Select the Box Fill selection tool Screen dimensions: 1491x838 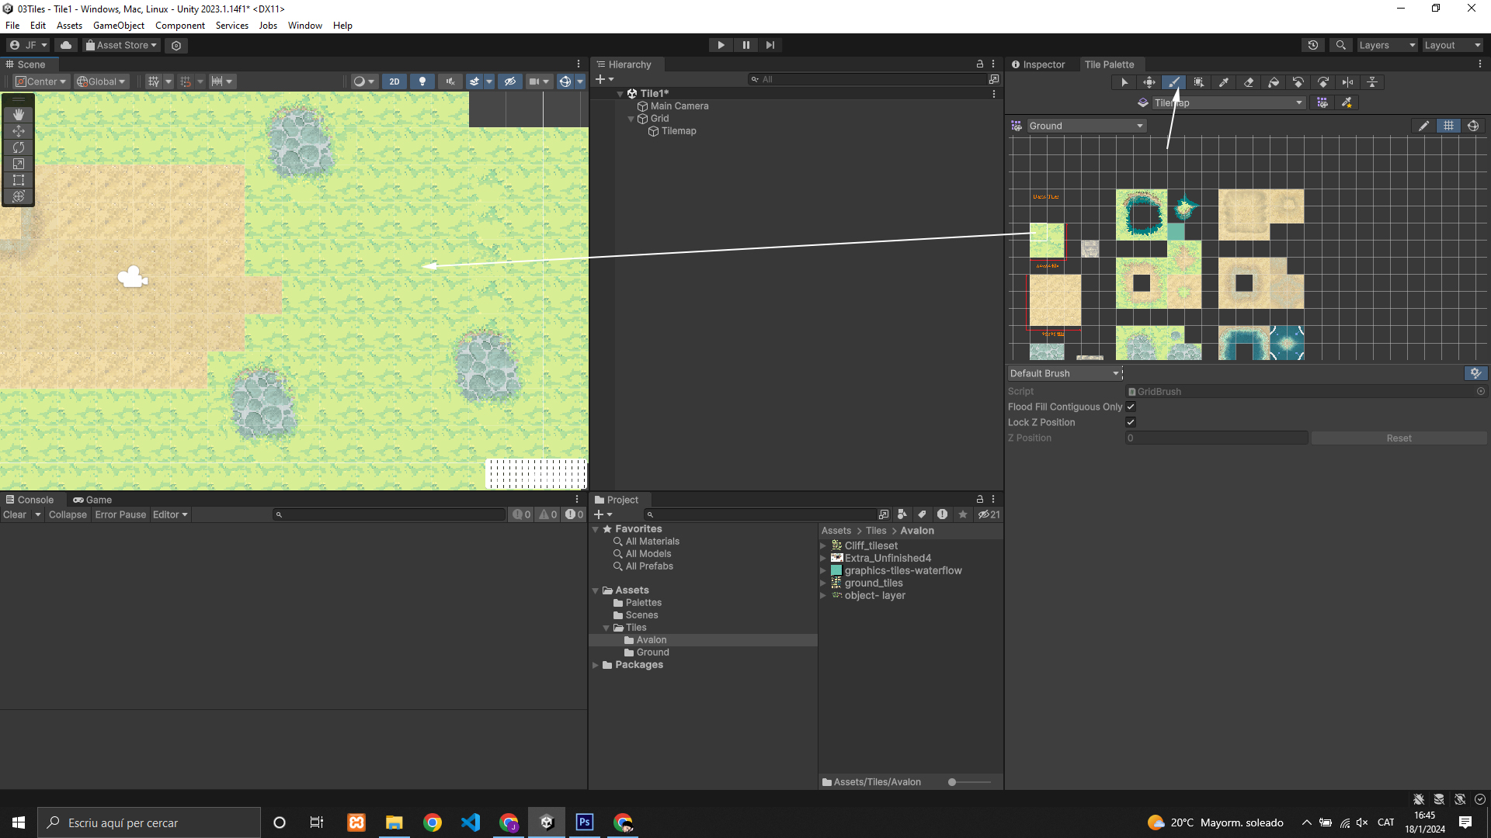click(1199, 82)
